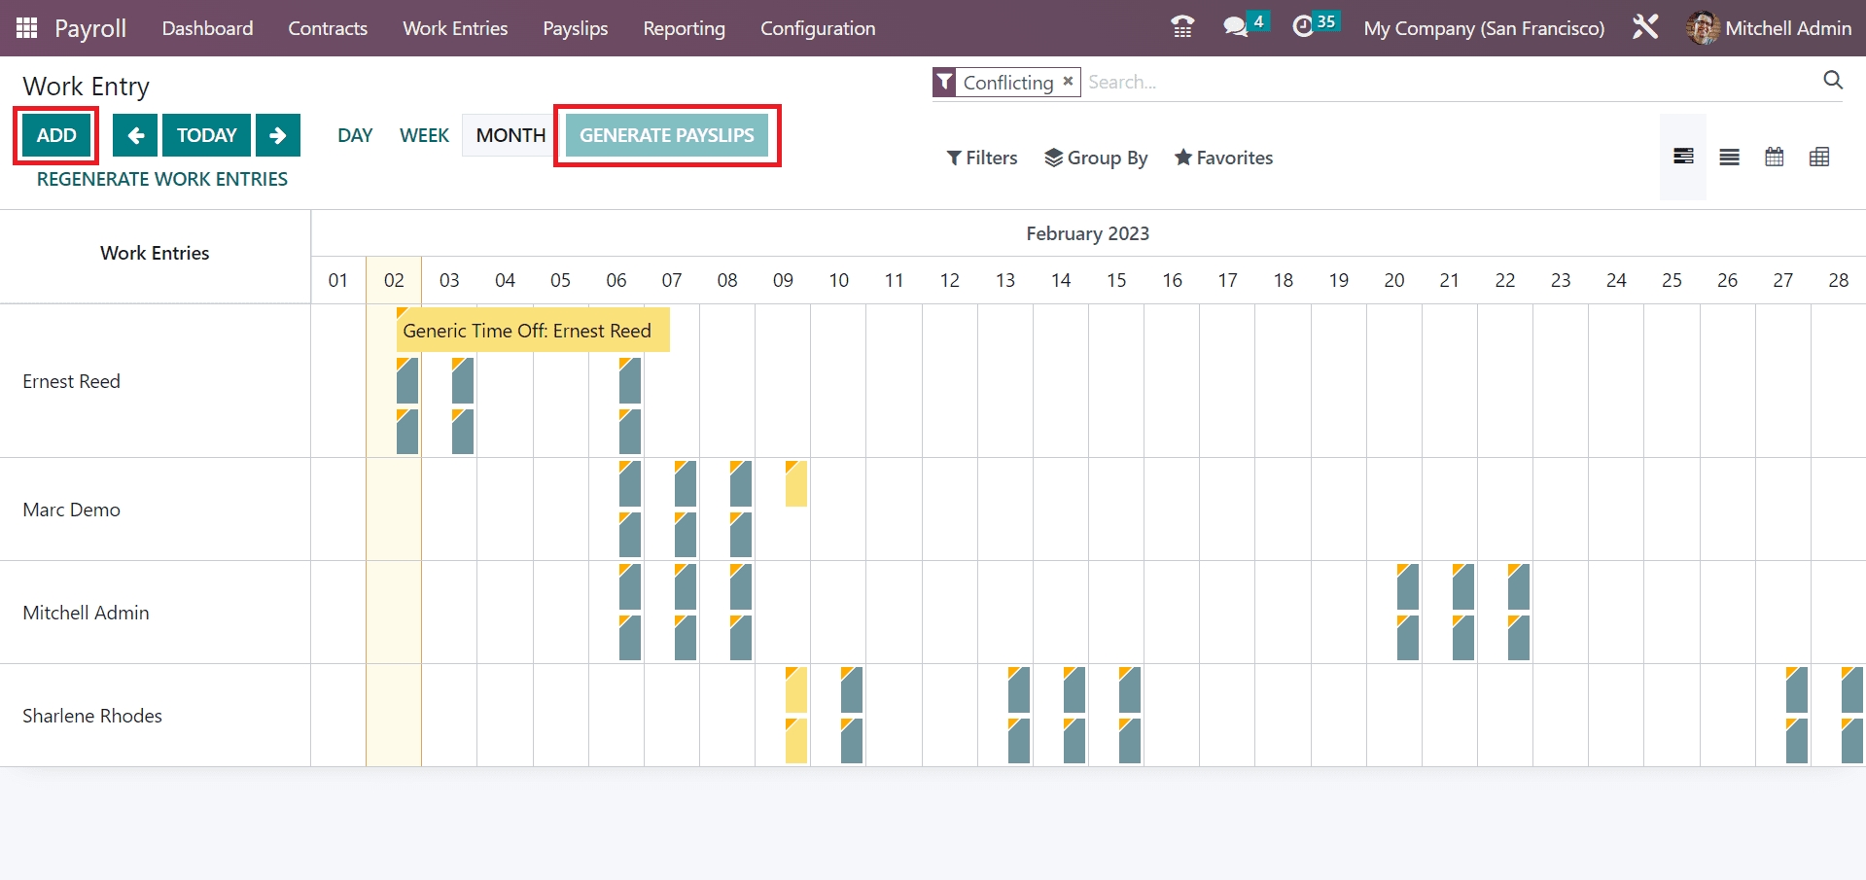Open the activities clock icon
Image resolution: width=1866 pixels, height=880 pixels.
point(1303,27)
